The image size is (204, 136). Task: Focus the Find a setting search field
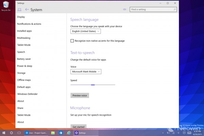point(153,10)
